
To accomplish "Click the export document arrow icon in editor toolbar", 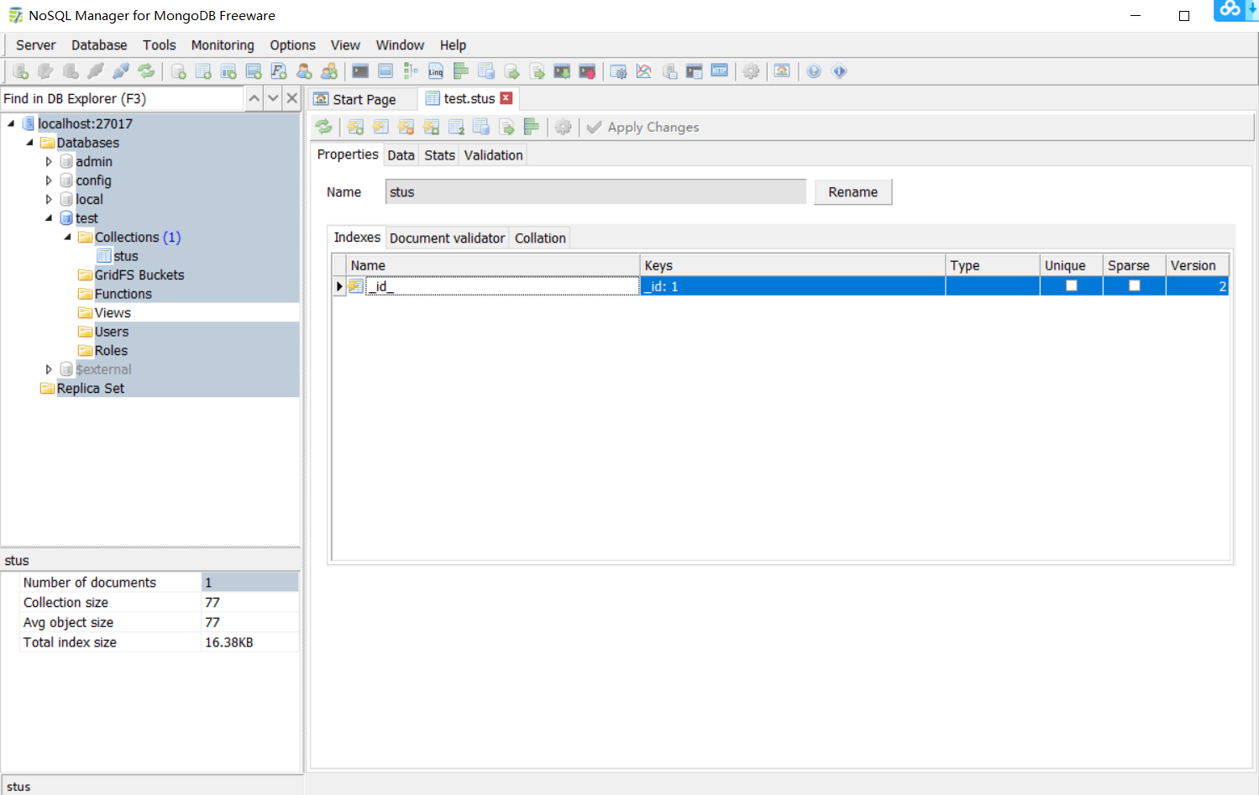I will pyautogui.click(x=506, y=127).
